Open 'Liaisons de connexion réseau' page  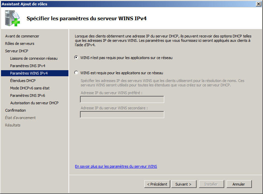34,58
